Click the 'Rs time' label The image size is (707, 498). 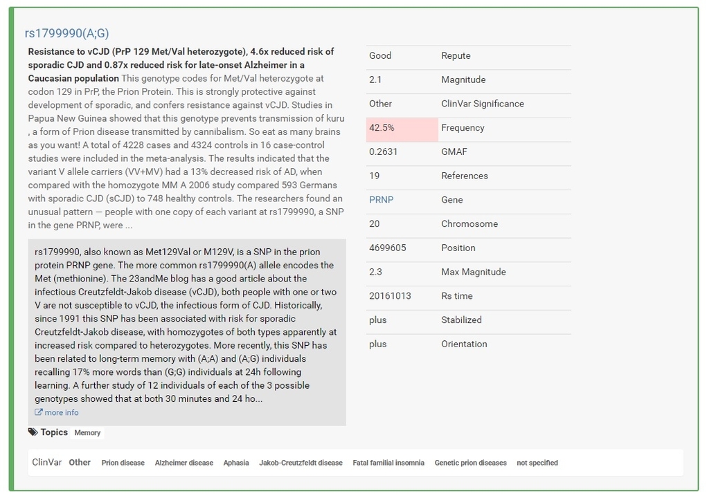[457, 296]
